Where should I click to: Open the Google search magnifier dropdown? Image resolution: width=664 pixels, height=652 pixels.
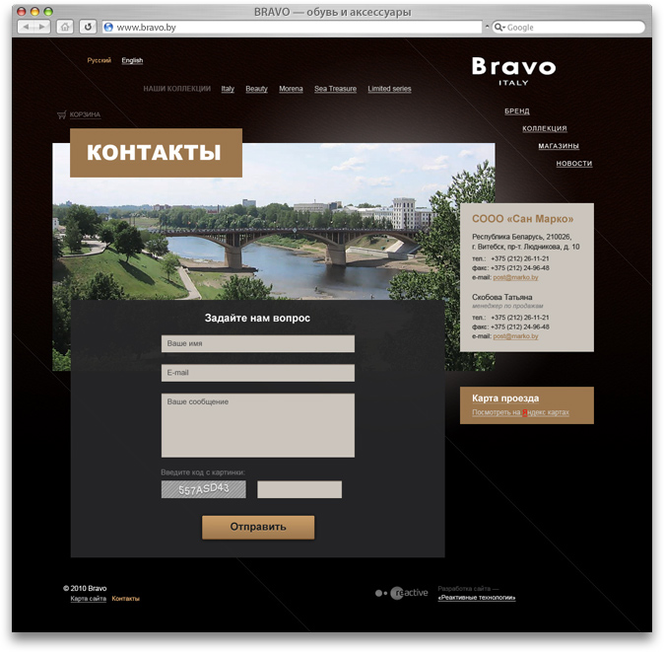click(499, 28)
